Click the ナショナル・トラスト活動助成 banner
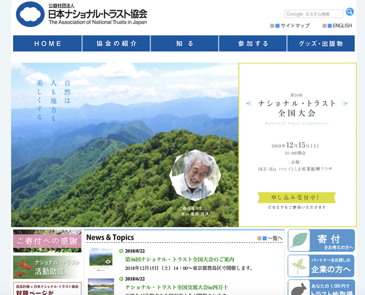The height and width of the screenshot is (295, 365). tap(47, 267)
